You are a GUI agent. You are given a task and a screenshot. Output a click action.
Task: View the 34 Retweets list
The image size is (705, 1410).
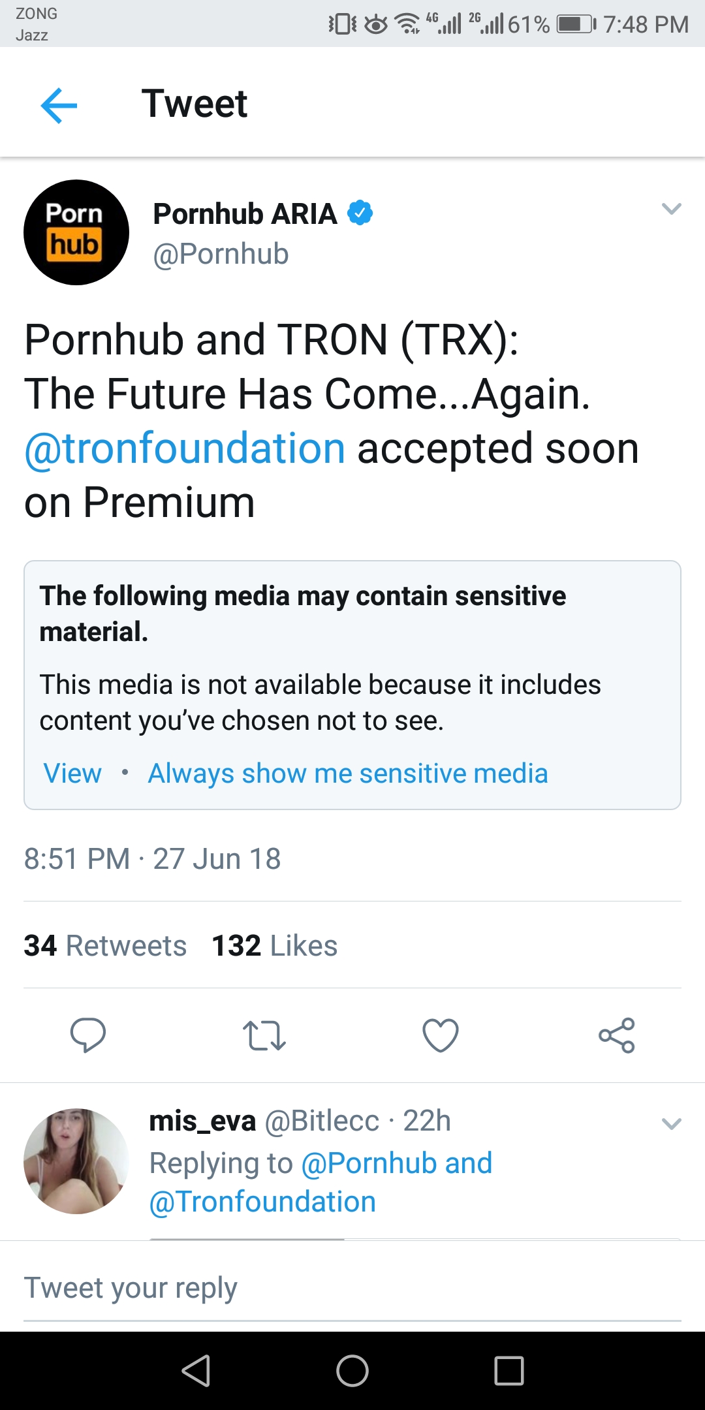tap(105, 946)
